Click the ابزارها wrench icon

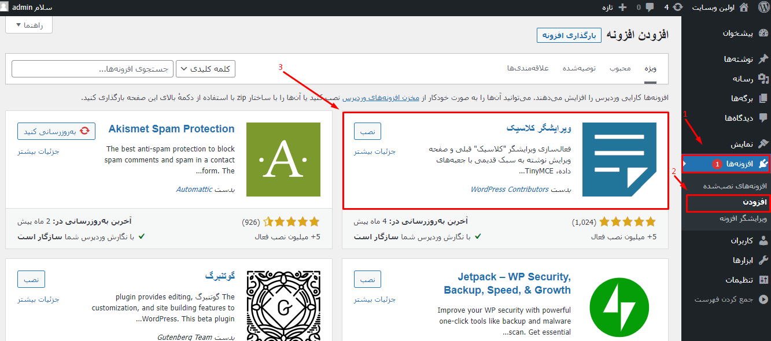(x=763, y=260)
